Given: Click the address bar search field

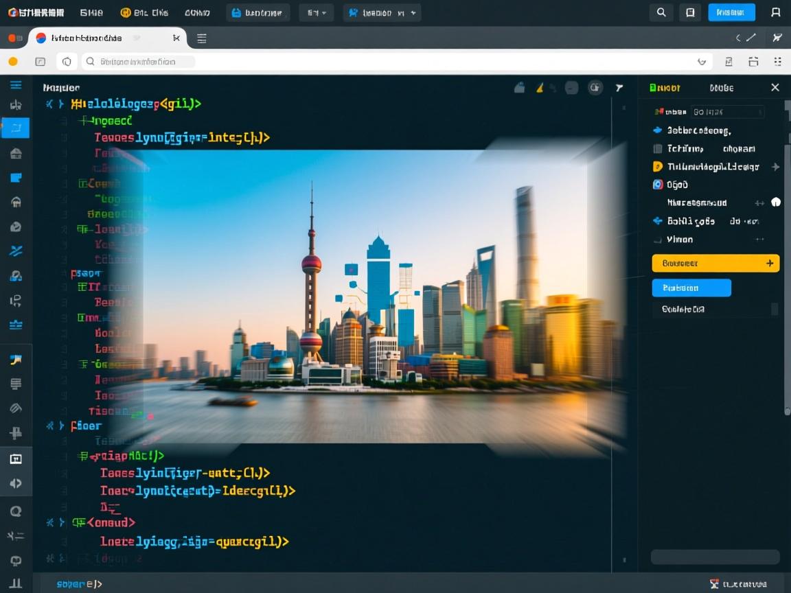Looking at the screenshot, I should (x=137, y=62).
